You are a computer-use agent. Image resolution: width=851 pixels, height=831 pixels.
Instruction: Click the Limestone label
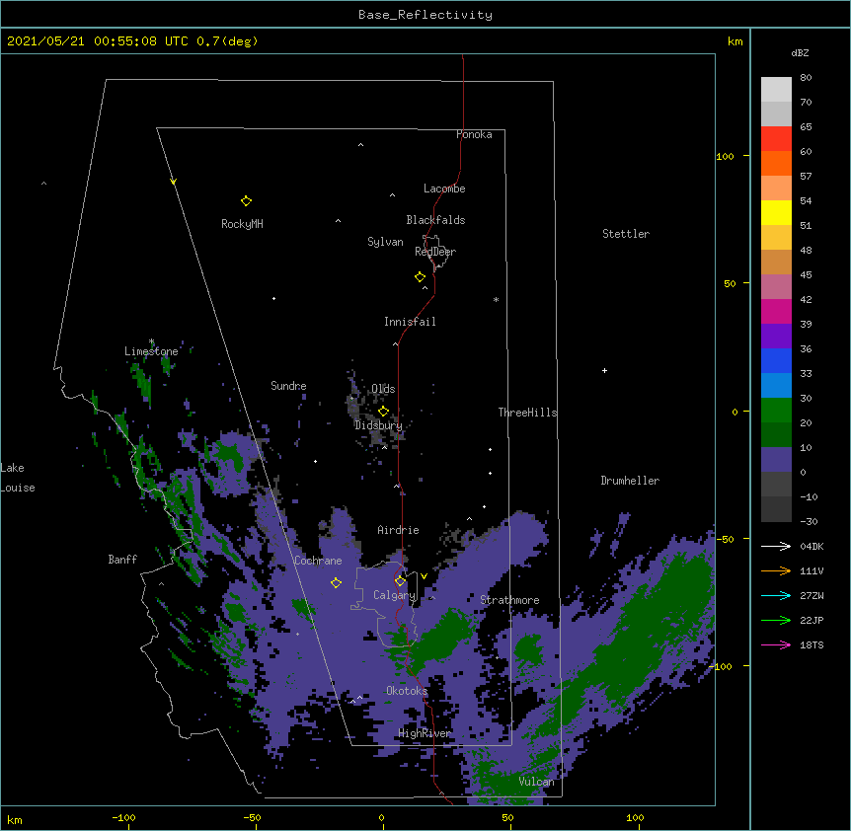151,351
